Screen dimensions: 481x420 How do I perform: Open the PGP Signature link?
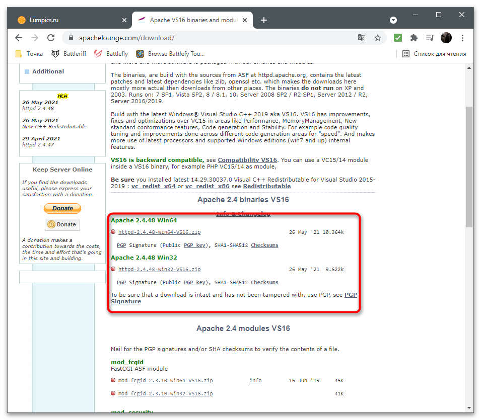(351, 295)
